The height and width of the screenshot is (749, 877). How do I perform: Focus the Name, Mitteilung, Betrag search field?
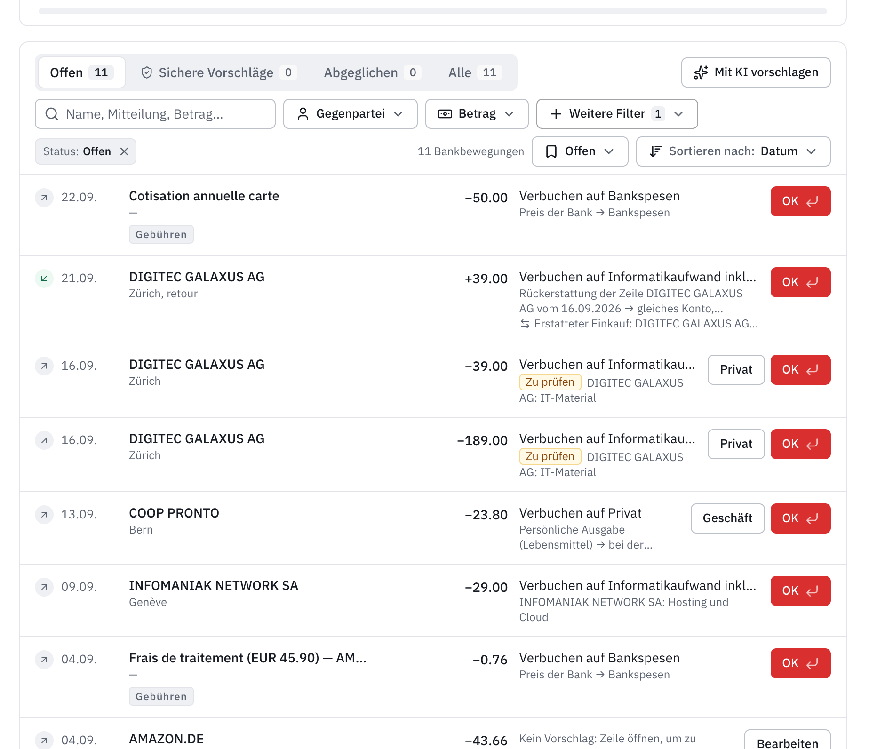(x=155, y=114)
